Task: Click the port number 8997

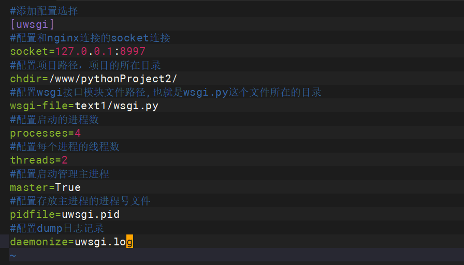Action: click(133, 51)
